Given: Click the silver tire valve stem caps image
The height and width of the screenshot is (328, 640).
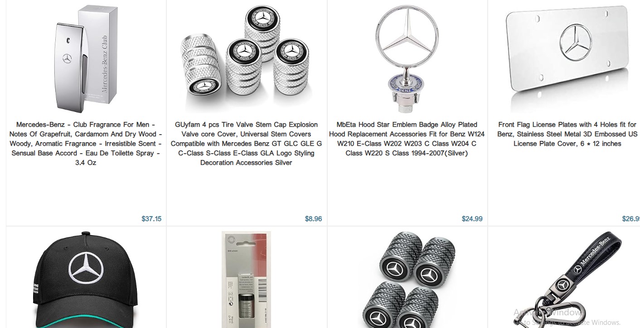Looking at the screenshot, I should tap(247, 59).
